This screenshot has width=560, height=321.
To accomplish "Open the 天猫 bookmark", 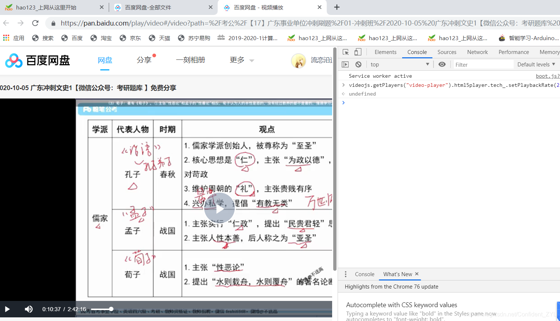I will click(x=159, y=38).
